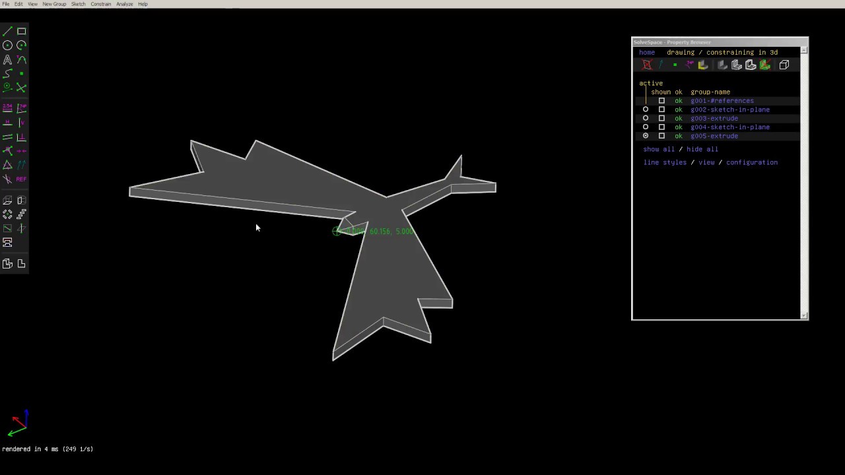Apply horizontal constraint (H icon)

coord(7,123)
